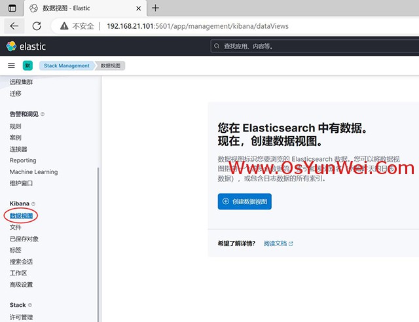The width and height of the screenshot is (419, 322).
Task: Open the 阅读文档 documentation link
Action: tap(275, 243)
